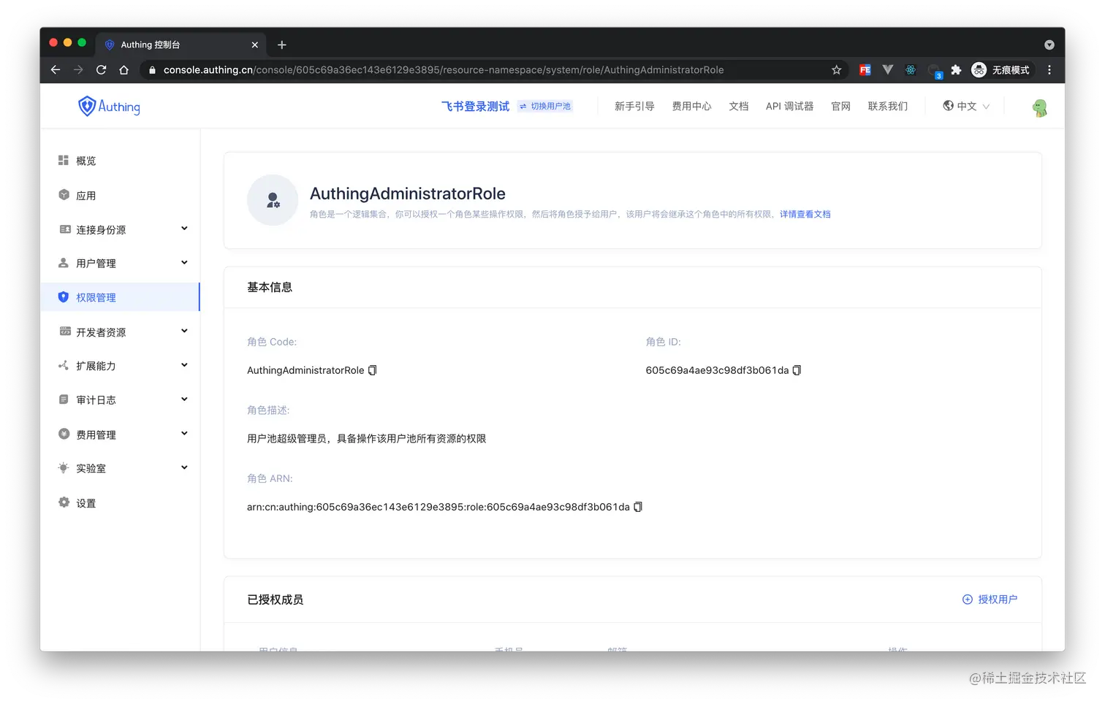Visit the 官网 link

click(841, 107)
